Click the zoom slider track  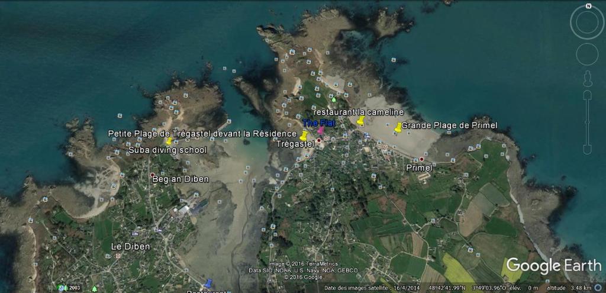coord(588,121)
